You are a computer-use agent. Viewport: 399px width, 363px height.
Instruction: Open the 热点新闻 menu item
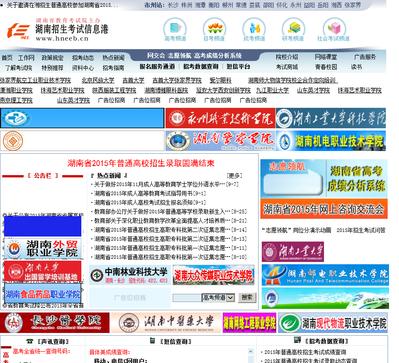click(114, 58)
